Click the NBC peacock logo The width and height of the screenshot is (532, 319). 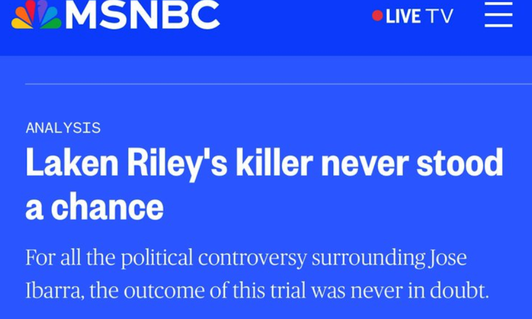[36, 14]
